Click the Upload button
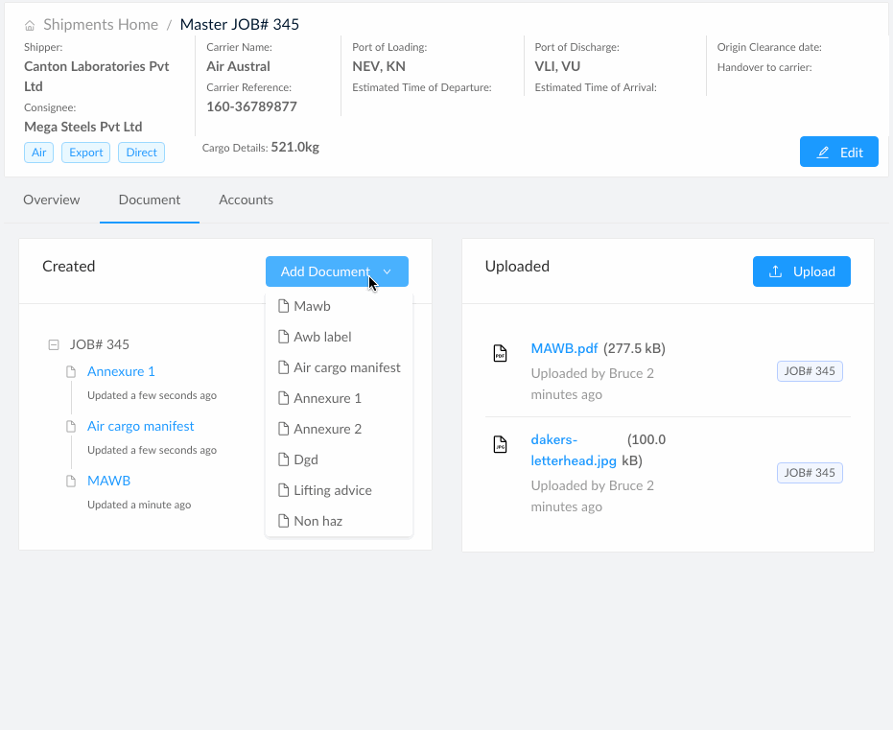The width and height of the screenshot is (893, 730). click(x=801, y=271)
